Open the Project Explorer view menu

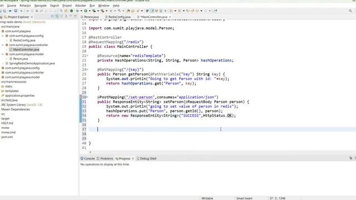click(x=66, y=17)
